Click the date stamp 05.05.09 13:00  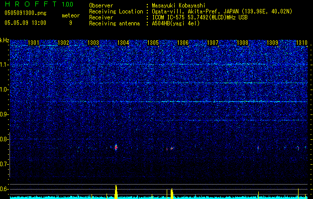pyautogui.click(x=25, y=23)
